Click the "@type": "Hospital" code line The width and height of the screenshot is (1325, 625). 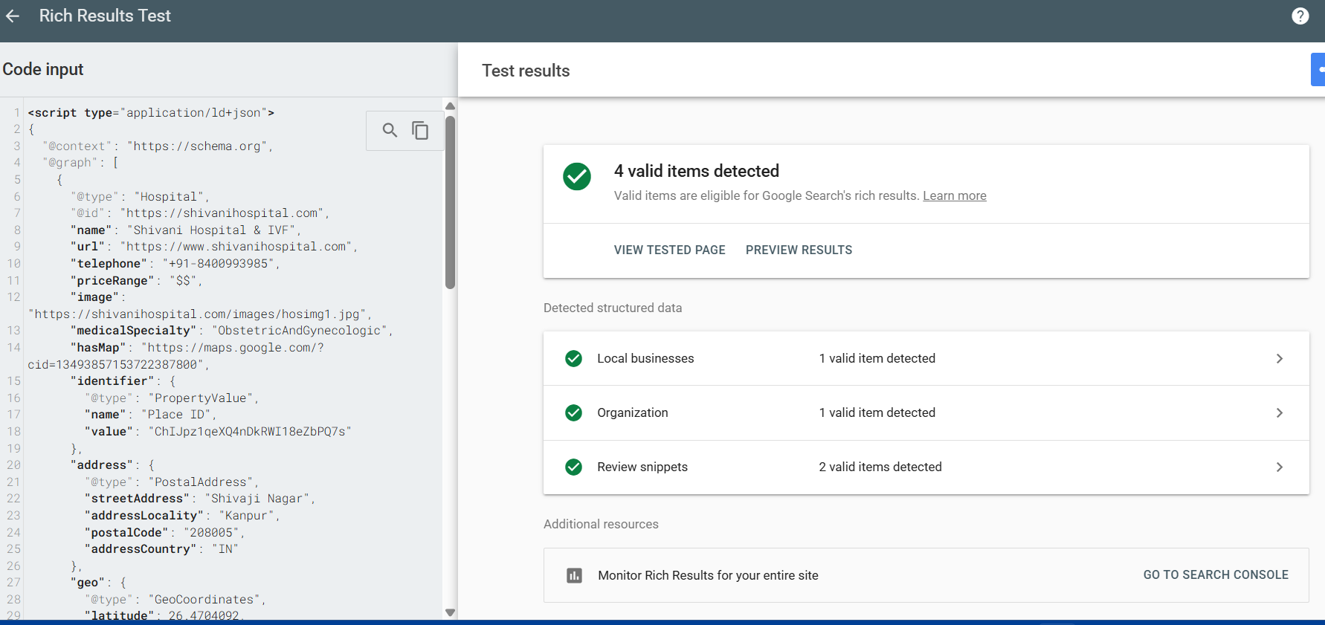[x=141, y=197]
